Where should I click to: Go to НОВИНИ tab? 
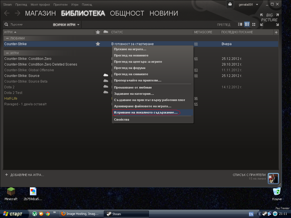(164, 13)
